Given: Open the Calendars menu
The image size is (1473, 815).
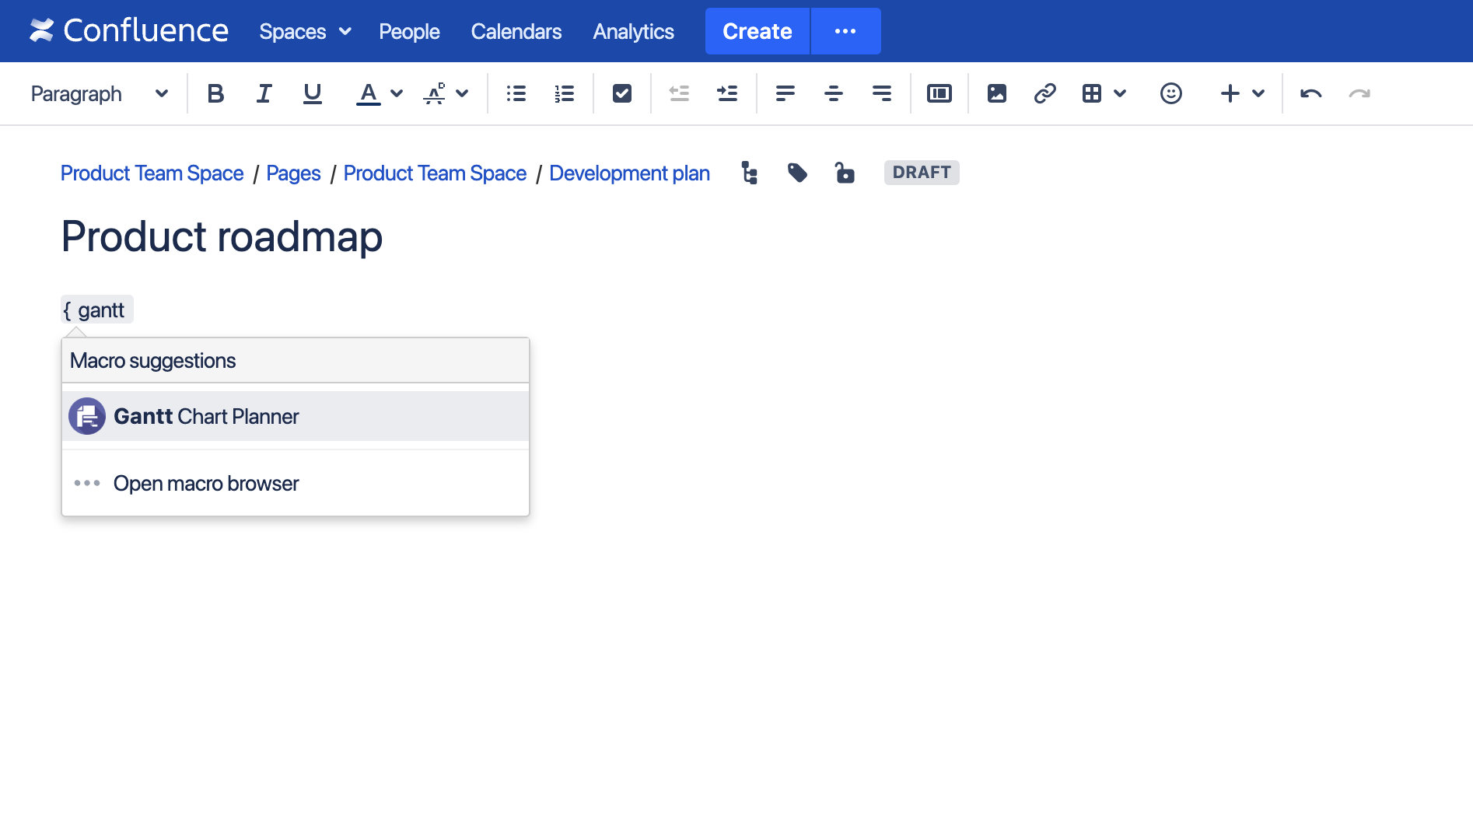Looking at the screenshot, I should 516,31.
